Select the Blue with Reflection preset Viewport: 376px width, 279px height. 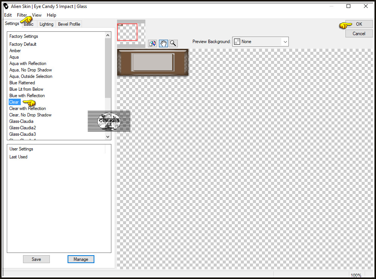27,96
